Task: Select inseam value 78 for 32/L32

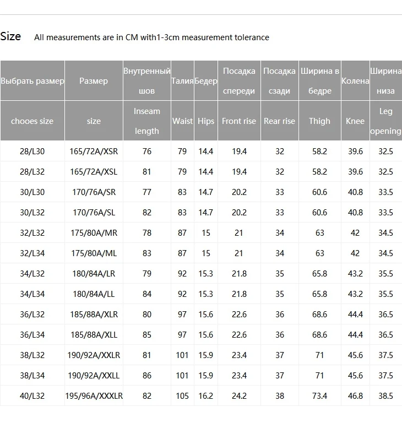Action: [x=147, y=233]
